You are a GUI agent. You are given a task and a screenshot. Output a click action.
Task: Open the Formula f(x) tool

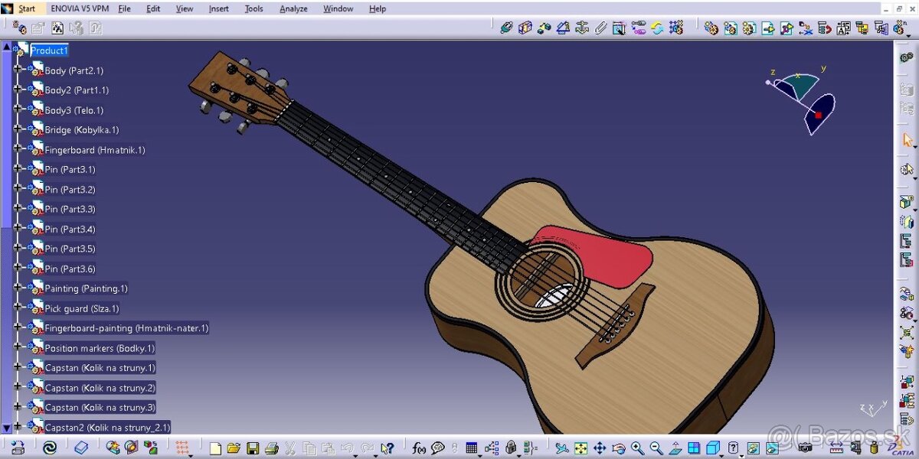point(419,448)
